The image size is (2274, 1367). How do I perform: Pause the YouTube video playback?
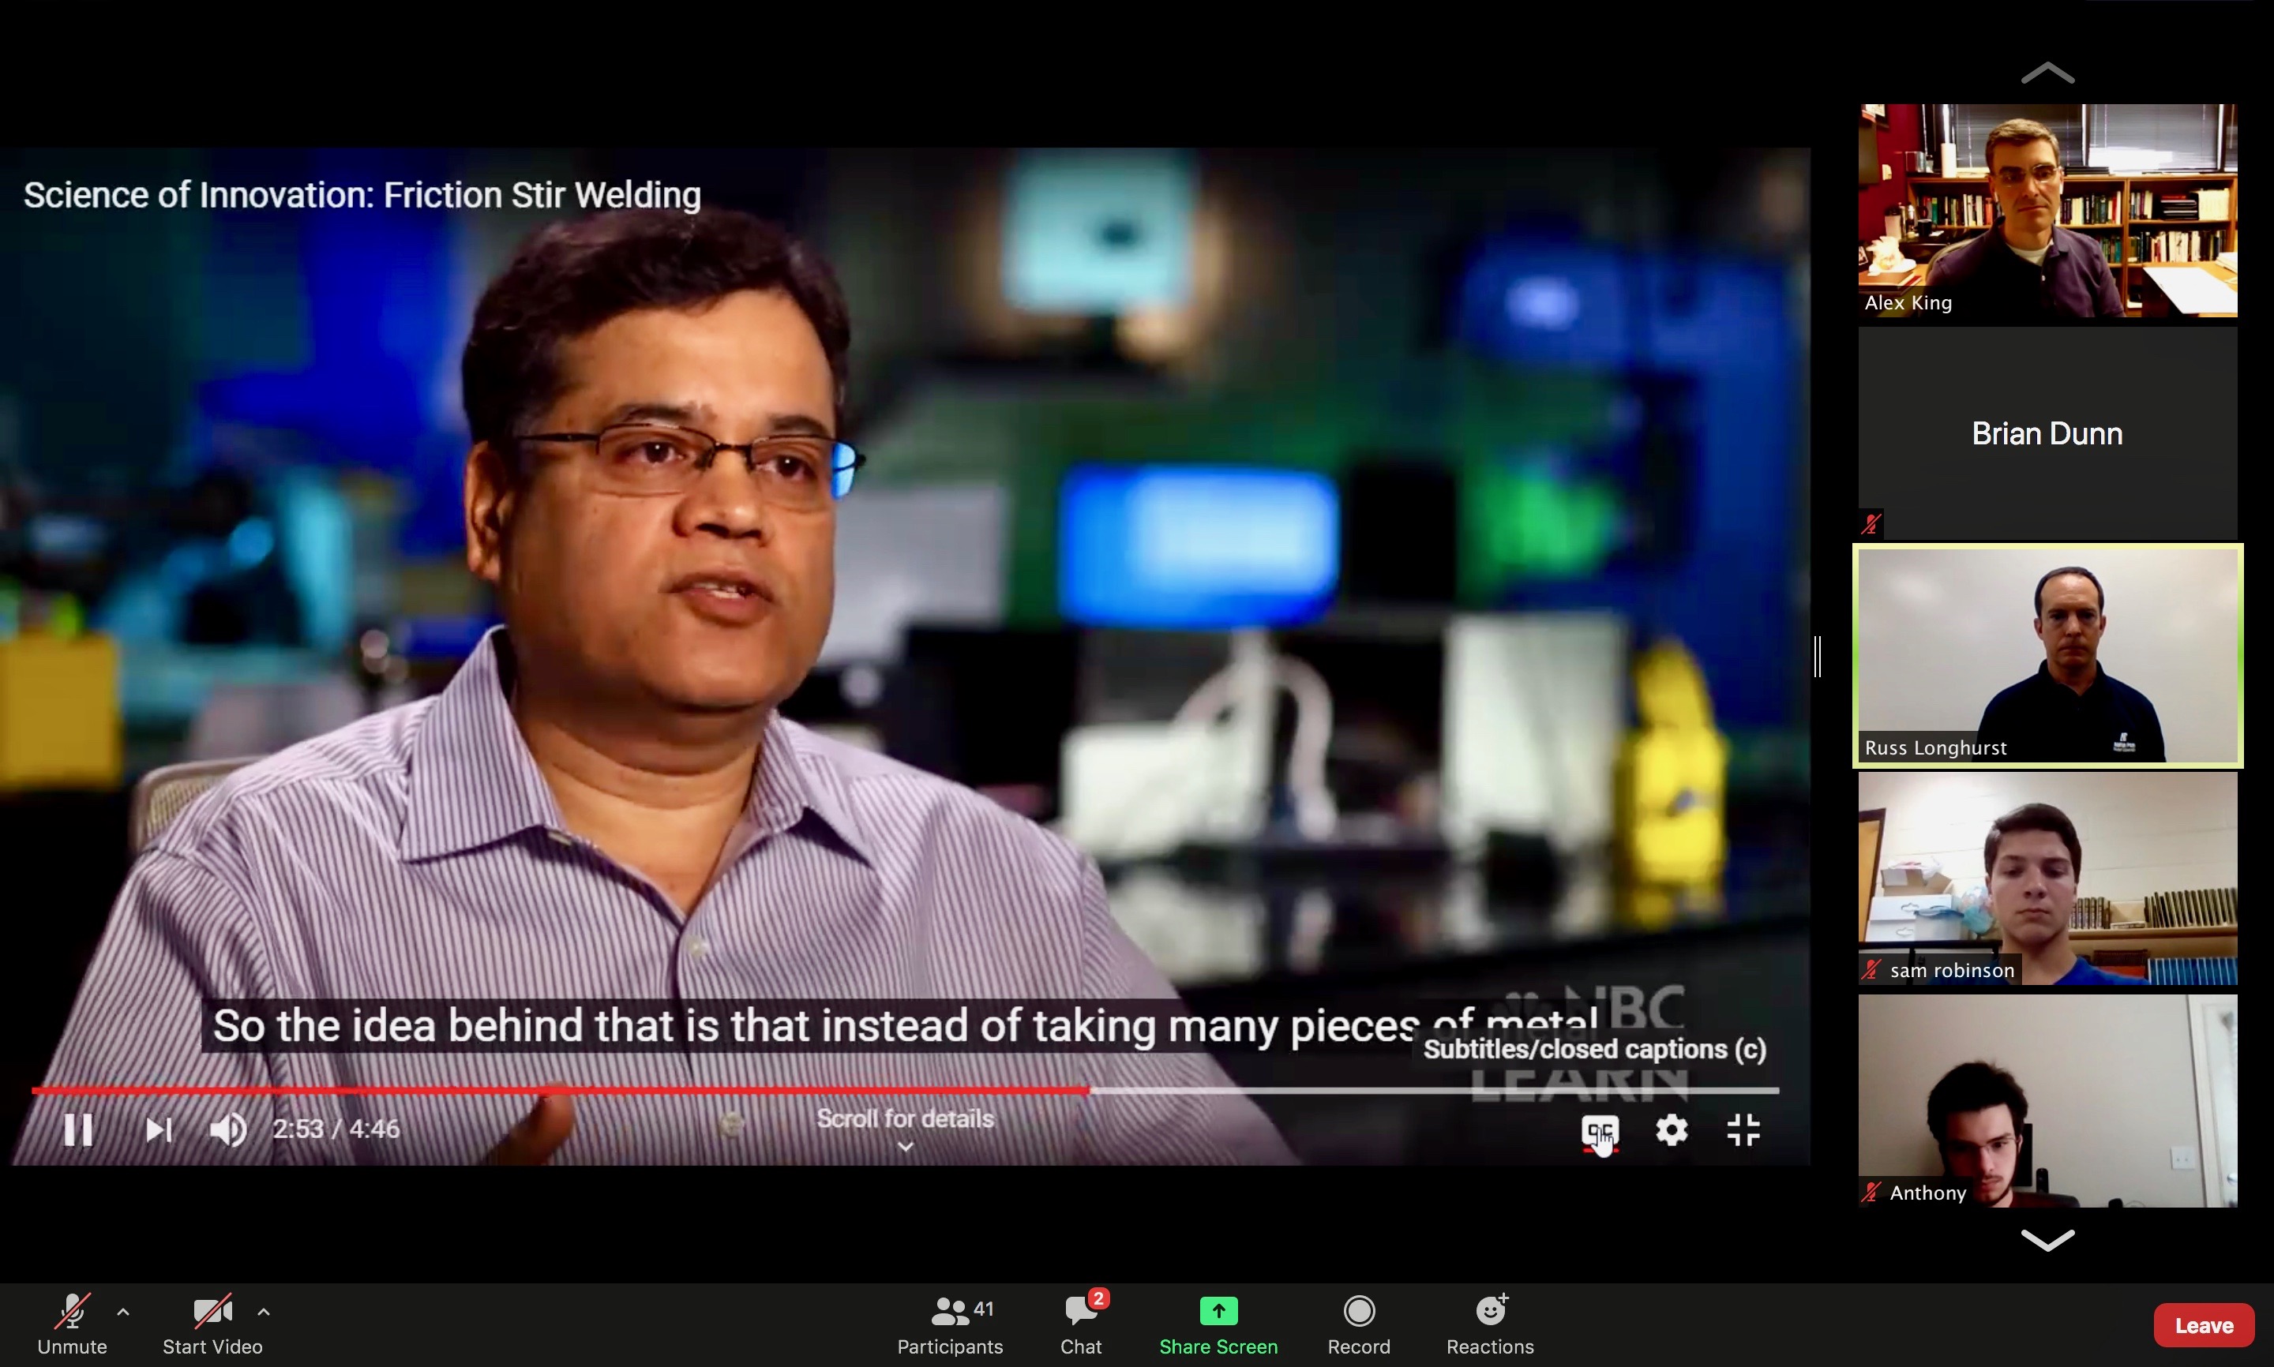(77, 1129)
